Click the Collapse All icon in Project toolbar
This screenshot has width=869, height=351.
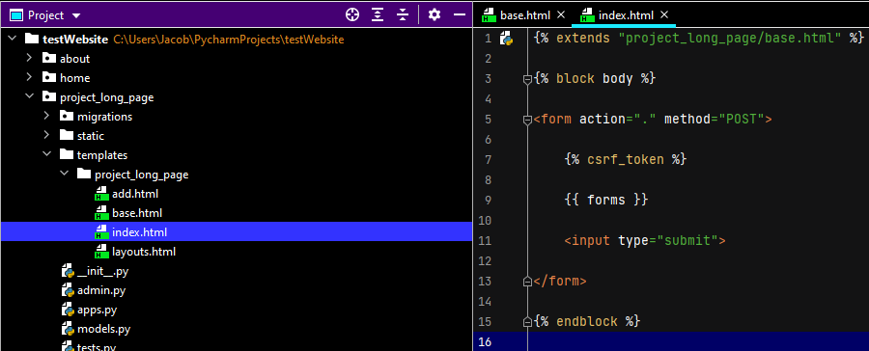(x=403, y=15)
